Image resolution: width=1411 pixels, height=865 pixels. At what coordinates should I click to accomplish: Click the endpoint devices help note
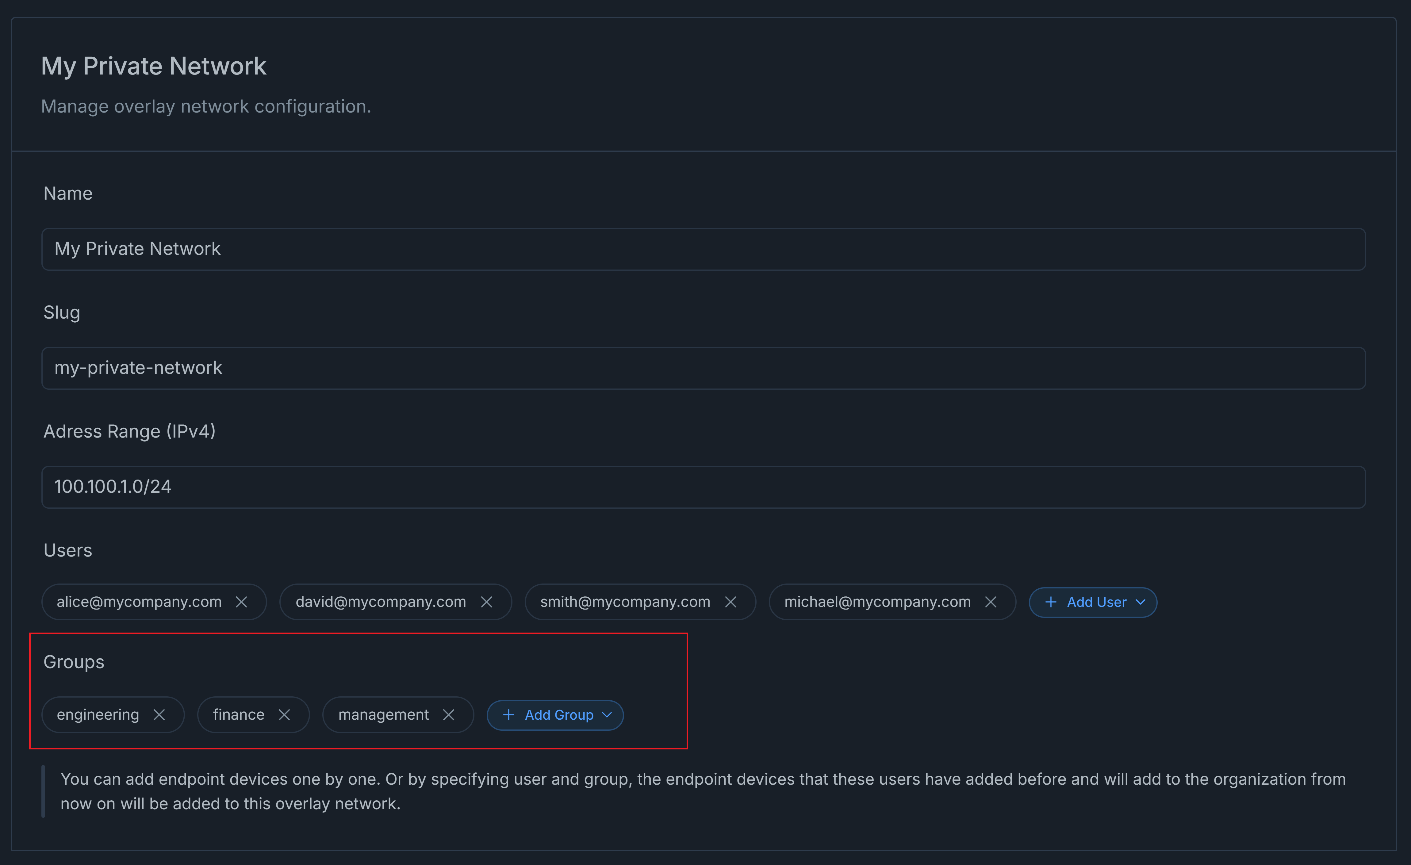tap(703, 791)
